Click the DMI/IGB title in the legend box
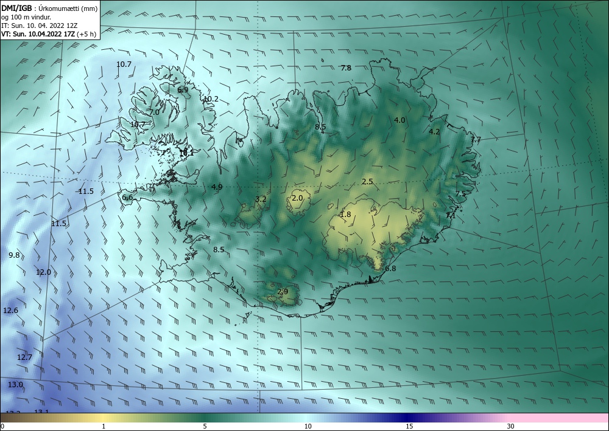Screen dimensions: 609x431 pyautogui.click(x=16, y=8)
